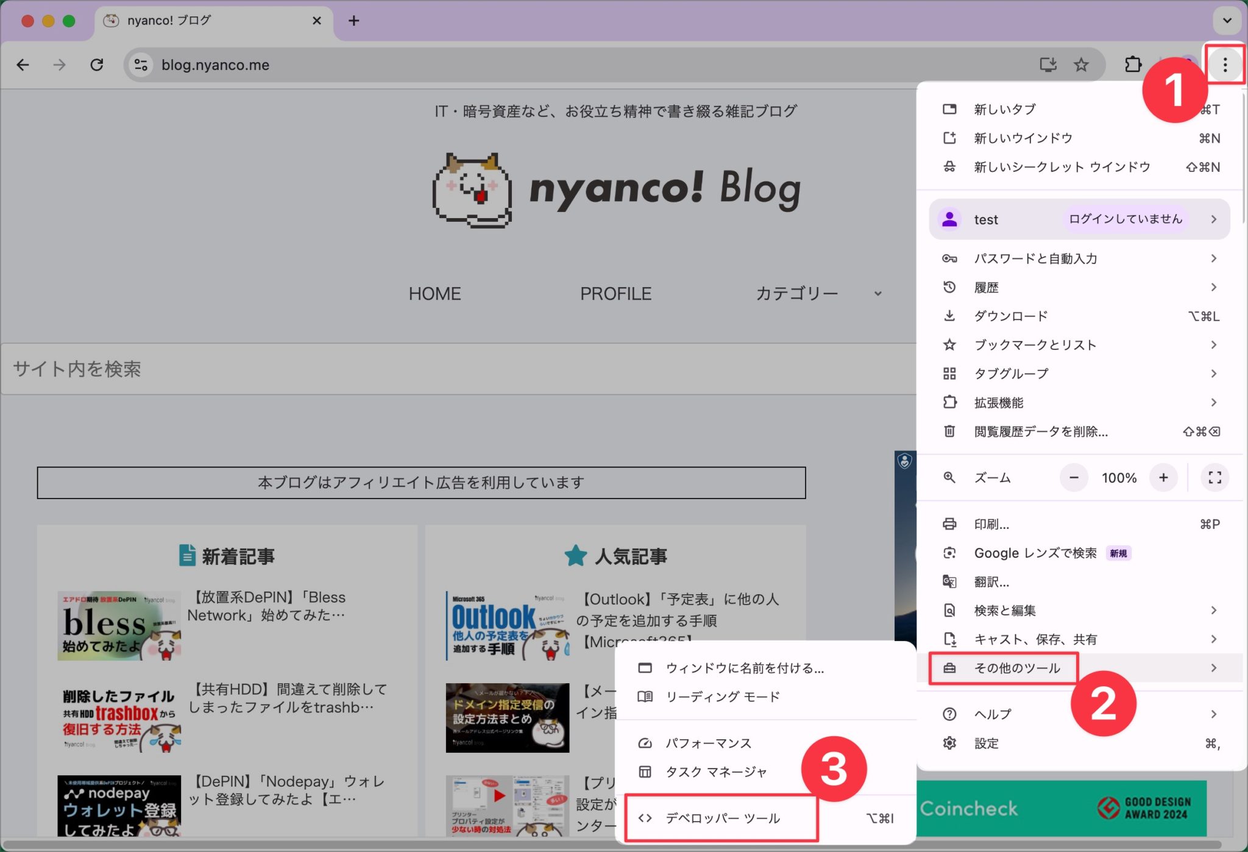Increase zoom using the plus control

click(x=1164, y=478)
